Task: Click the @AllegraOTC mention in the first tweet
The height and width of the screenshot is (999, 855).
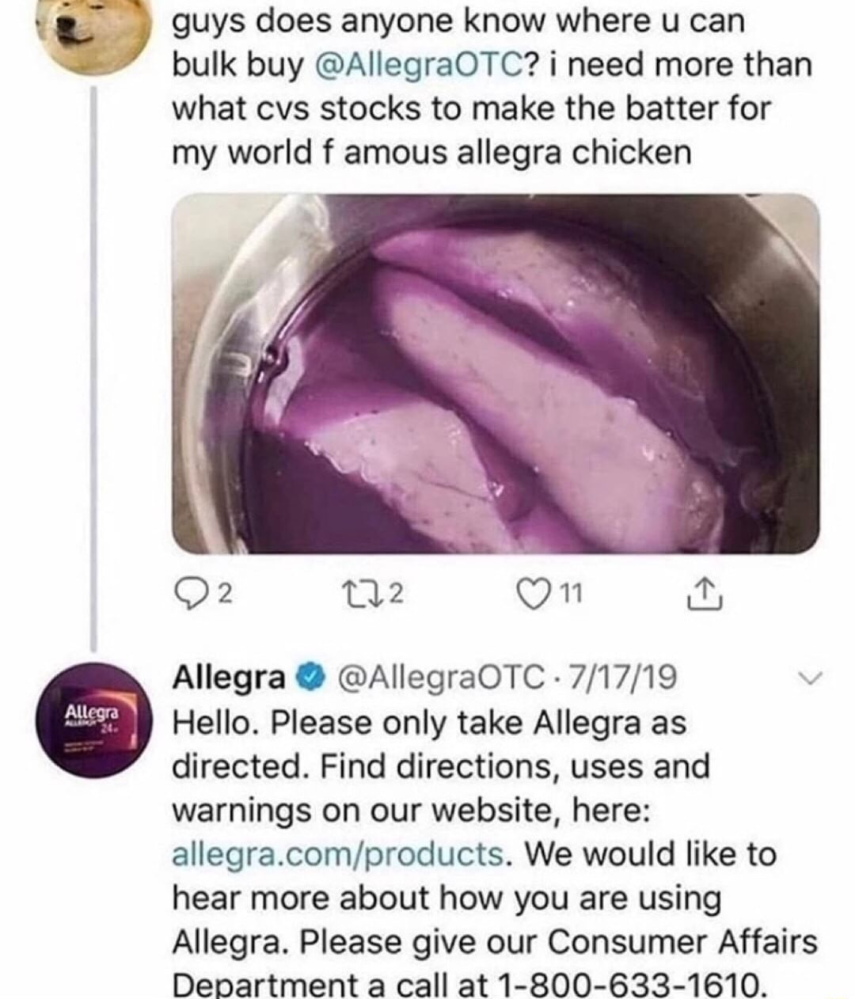Action: pos(418,65)
